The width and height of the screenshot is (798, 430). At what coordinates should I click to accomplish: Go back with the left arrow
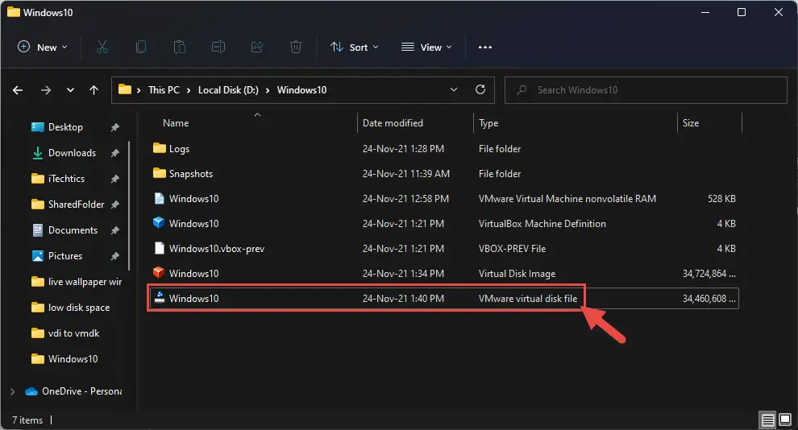point(18,90)
